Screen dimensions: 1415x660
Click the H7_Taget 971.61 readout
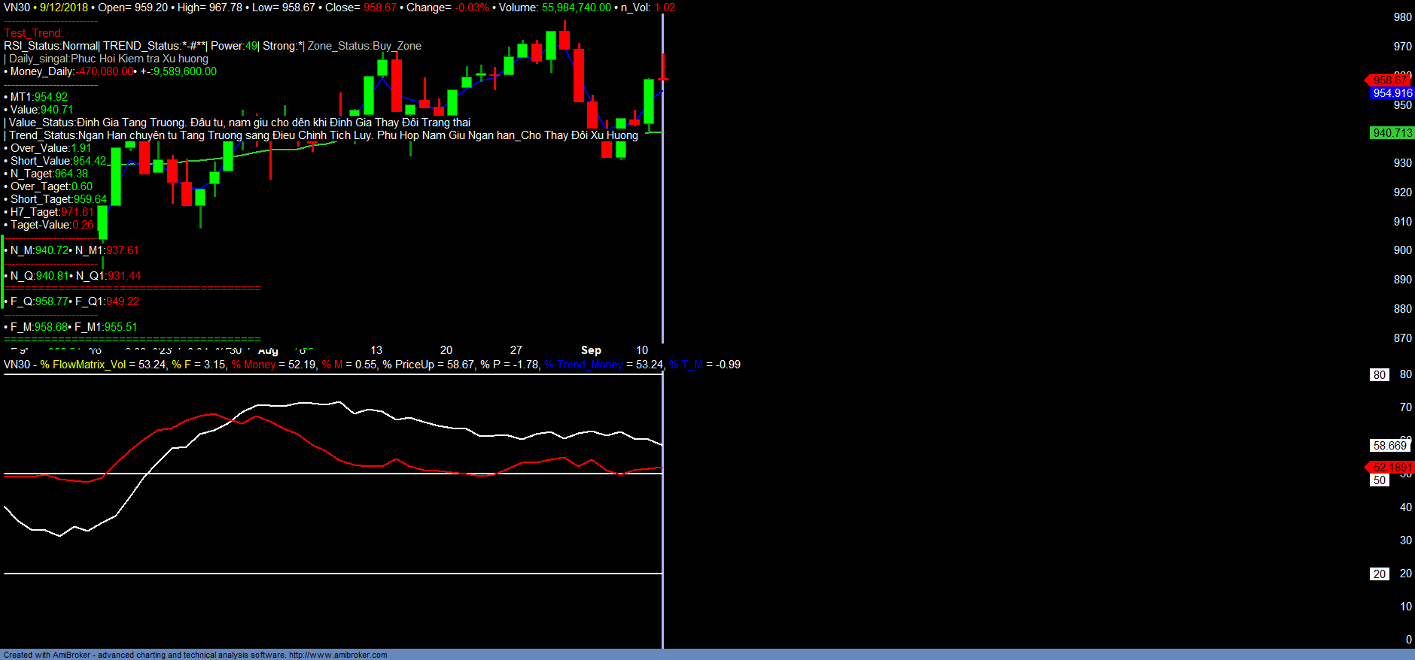[52, 212]
